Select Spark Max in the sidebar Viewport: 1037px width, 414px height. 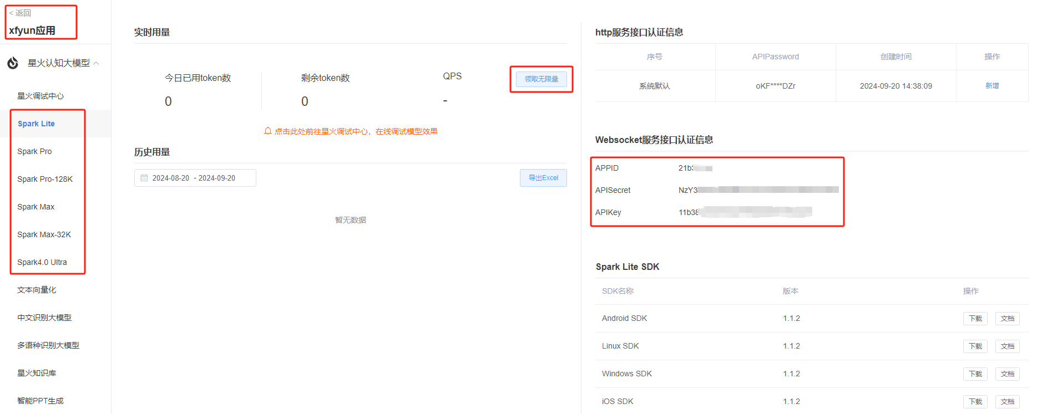point(36,207)
